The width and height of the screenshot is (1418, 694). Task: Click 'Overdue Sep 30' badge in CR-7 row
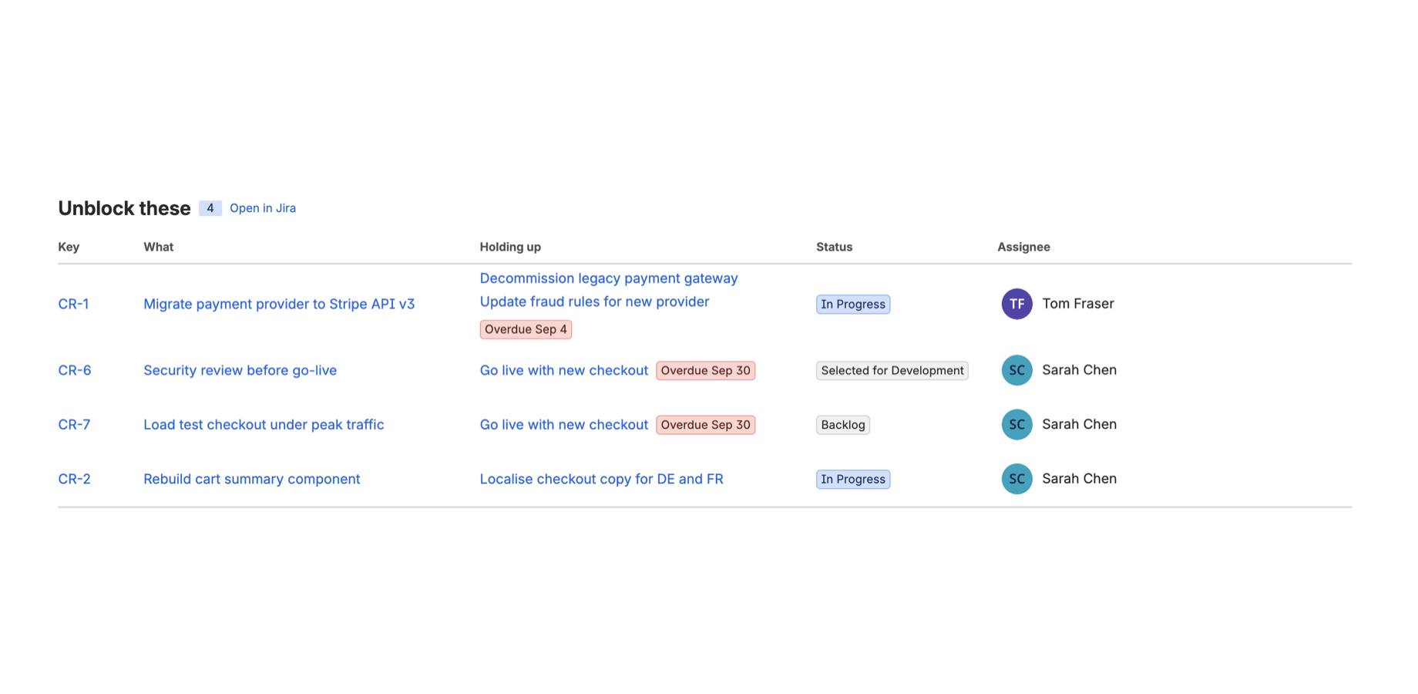coord(705,425)
